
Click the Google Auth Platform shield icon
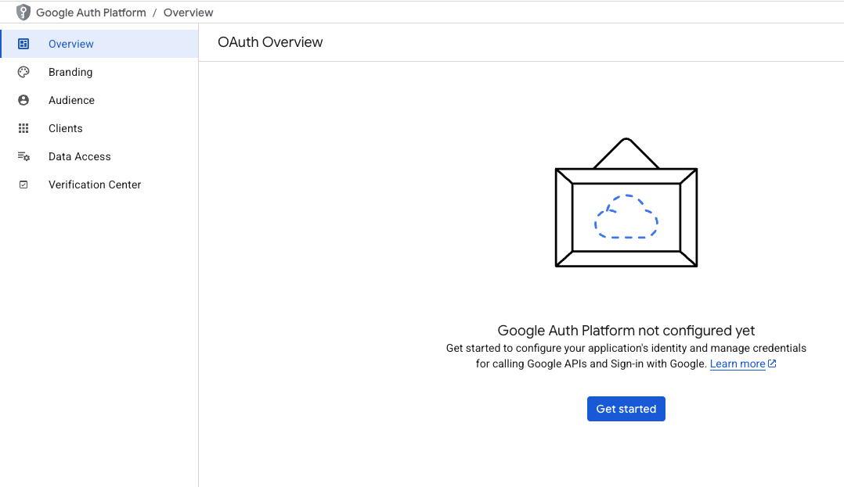click(23, 13)
